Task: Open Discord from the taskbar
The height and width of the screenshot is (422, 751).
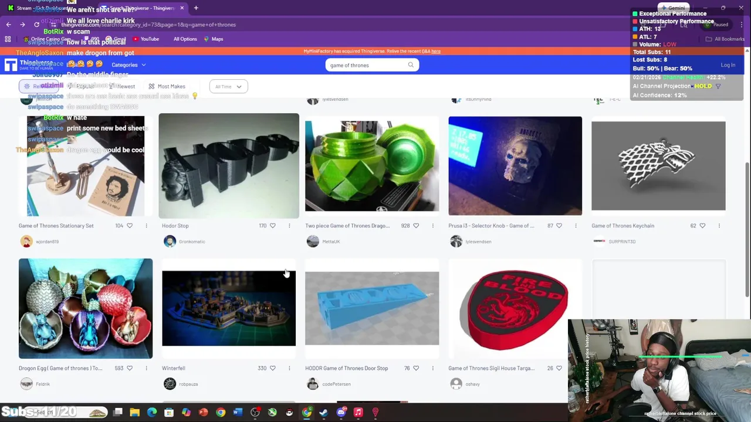Action: tap(341, 412)
